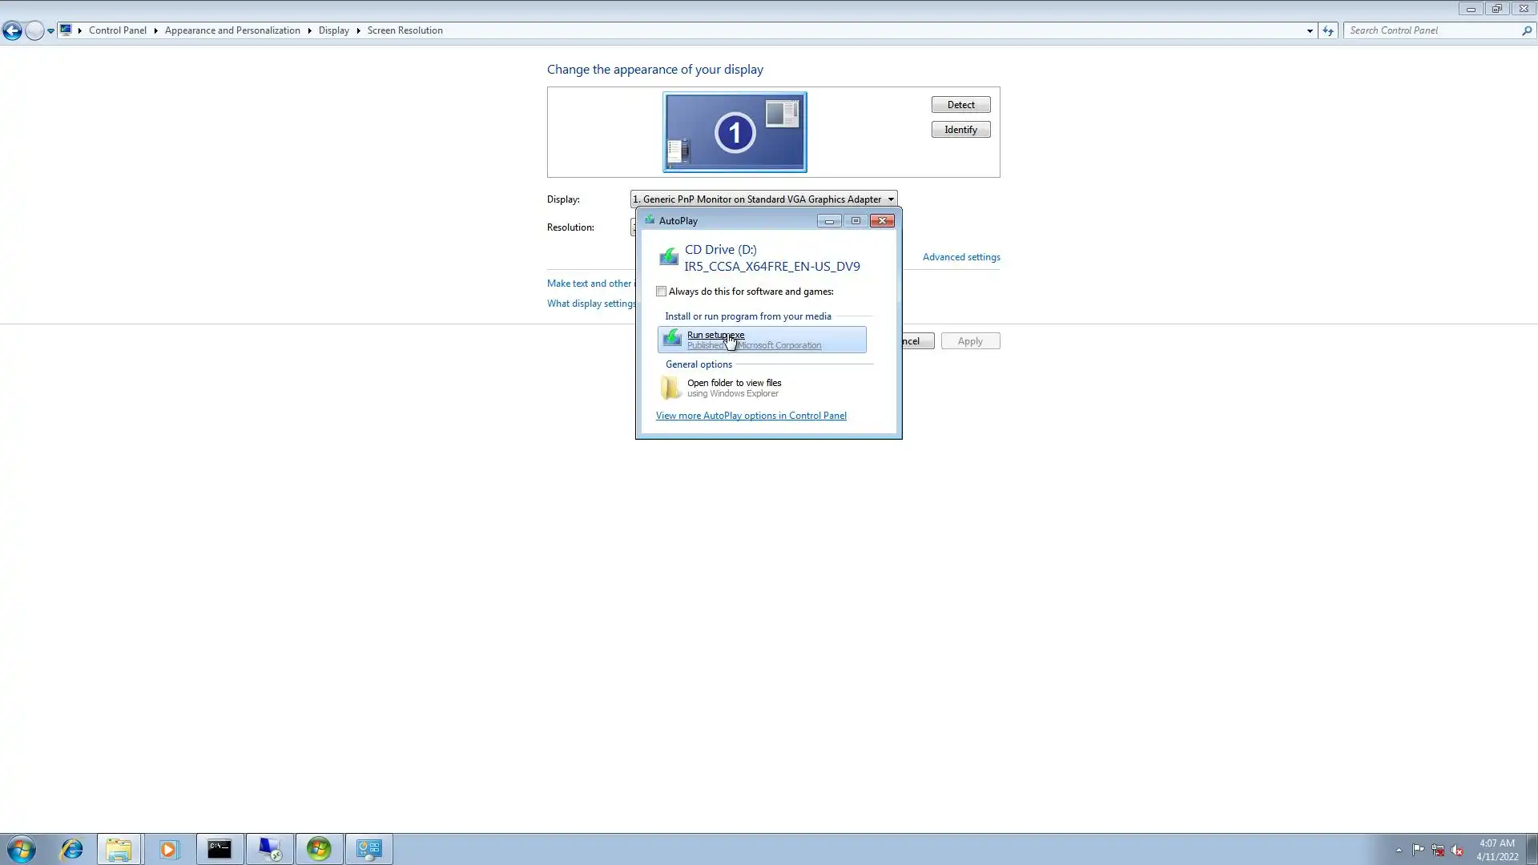Viewport: 1538px width, 865px height.
Task: Open Windows Media Player taskbar icon
Action: [x=168, y=849]
